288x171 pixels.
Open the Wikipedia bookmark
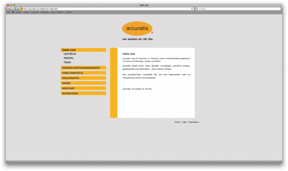click(45, 12)
